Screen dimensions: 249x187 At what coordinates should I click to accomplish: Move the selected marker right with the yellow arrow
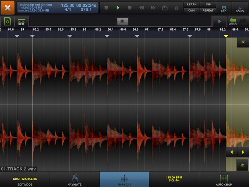click(243, 152)
